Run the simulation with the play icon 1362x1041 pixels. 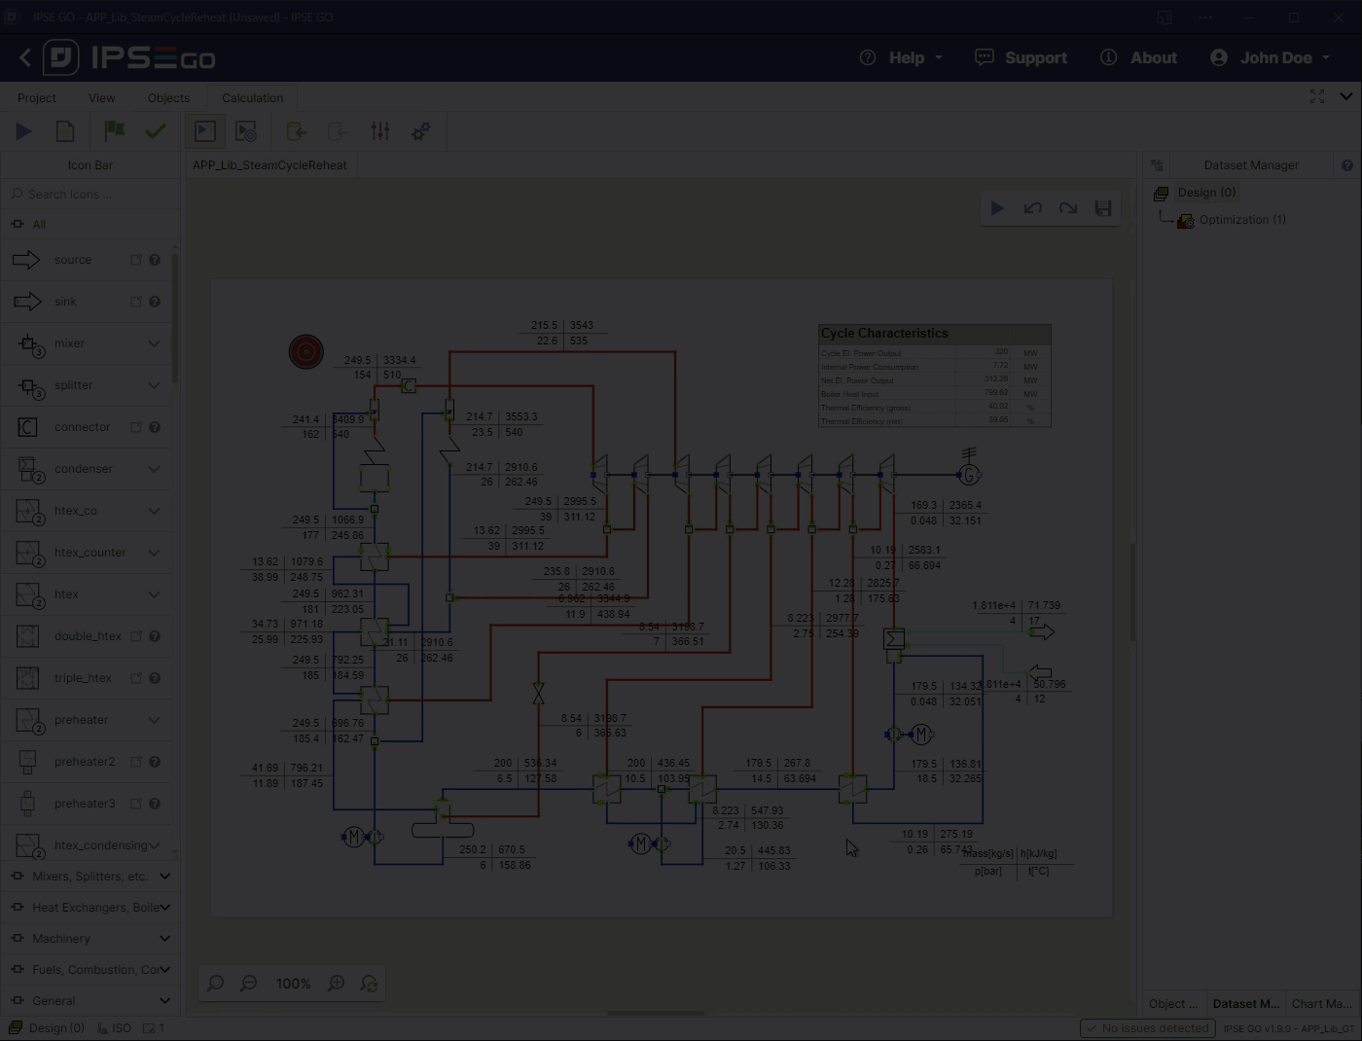pyautogui.click(x=23, y=130)
